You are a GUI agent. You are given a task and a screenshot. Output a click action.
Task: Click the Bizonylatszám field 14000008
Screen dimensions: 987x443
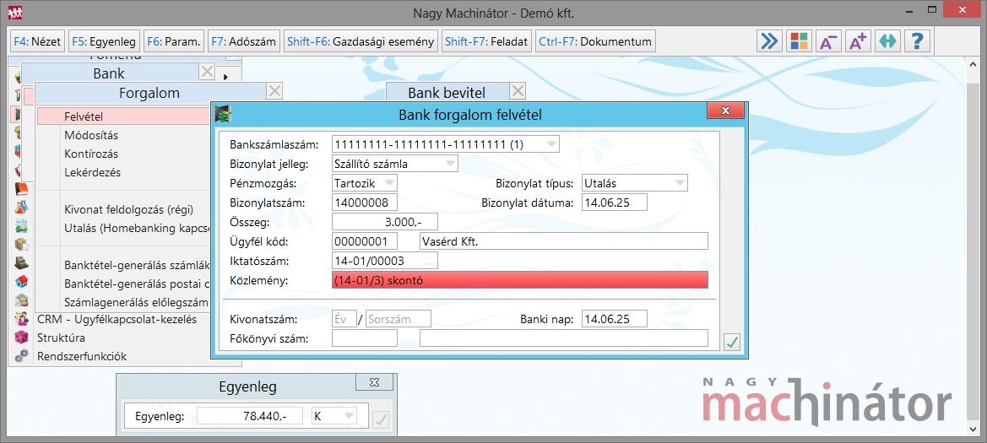click(x=365, y=203)
